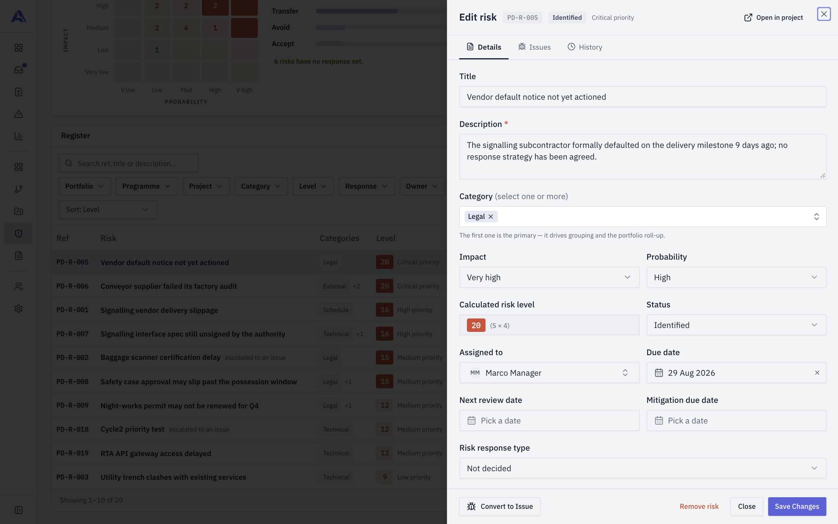
Task: Expand the Impact dropdown showing Very high
Action: point(549,277)
